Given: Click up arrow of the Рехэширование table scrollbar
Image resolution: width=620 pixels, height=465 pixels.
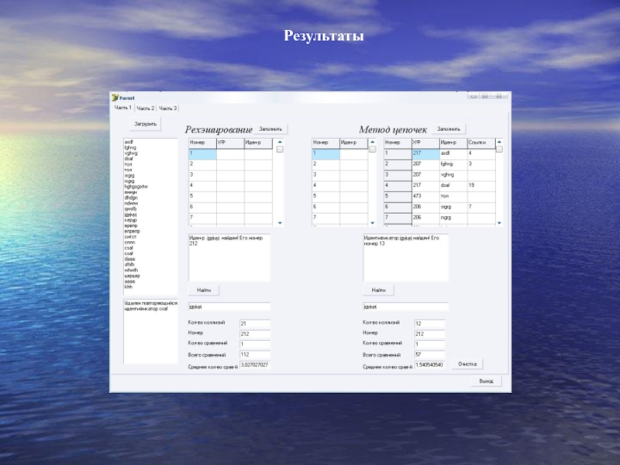Looking at the screenshot, I should [280, 142].
